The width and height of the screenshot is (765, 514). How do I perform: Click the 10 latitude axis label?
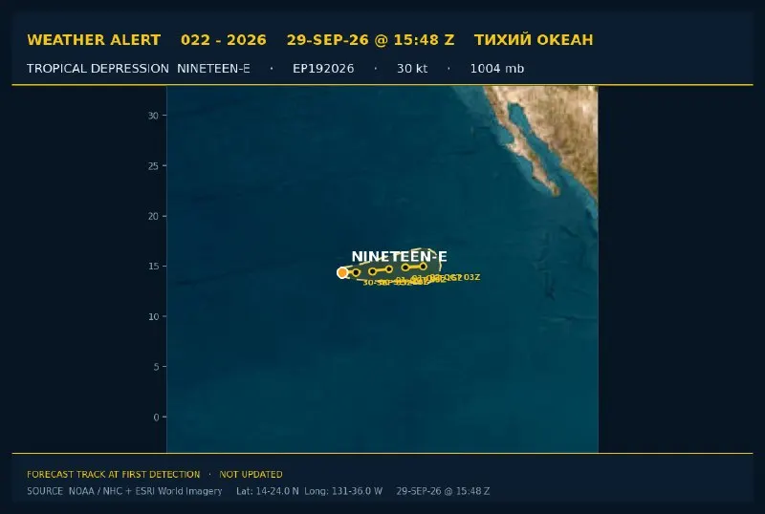tap(153, 316)
